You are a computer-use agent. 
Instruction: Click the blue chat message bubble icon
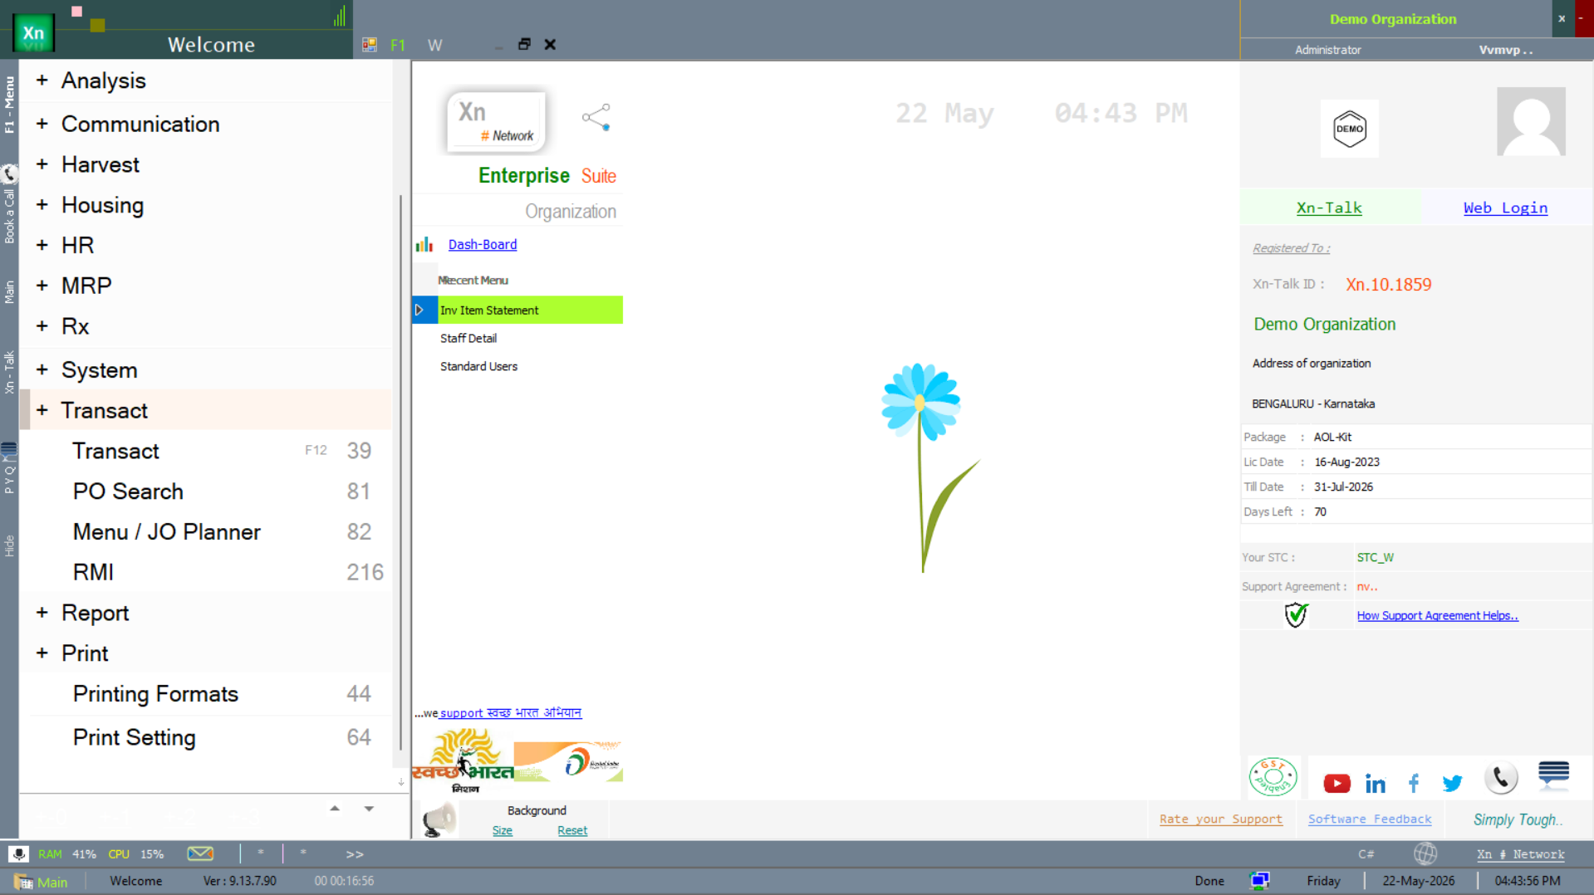(1553, 775)
